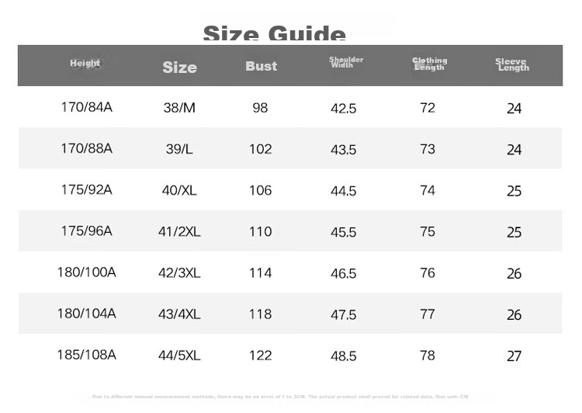Click the Sleeve Length header
582x413 pixels.
point(512,64)
